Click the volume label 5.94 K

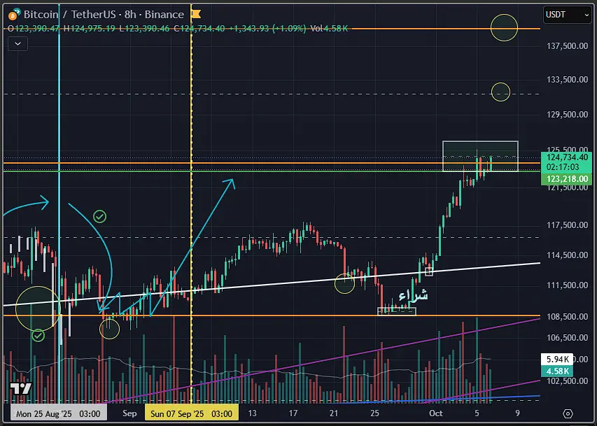pos(557,359)
